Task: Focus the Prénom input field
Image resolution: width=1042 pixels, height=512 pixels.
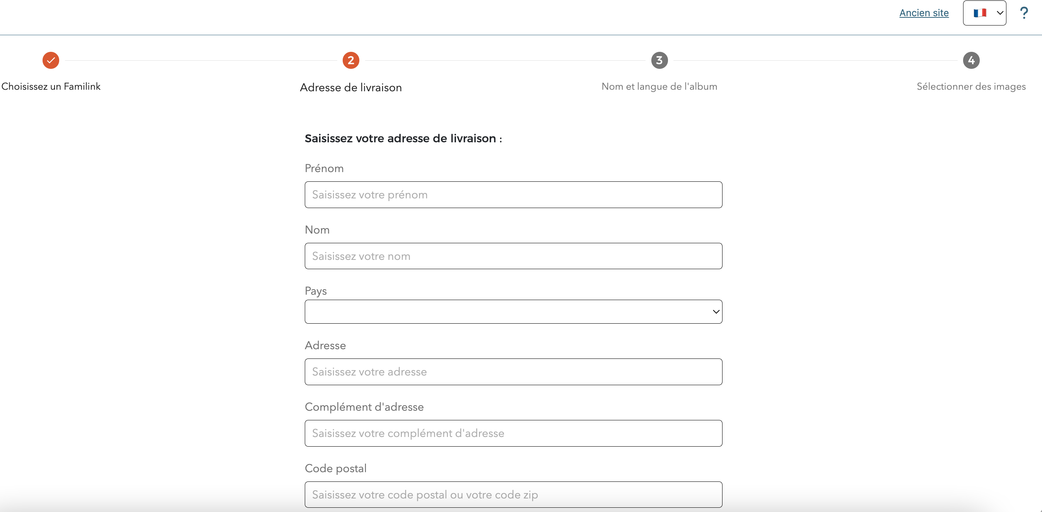Action: 513,195
